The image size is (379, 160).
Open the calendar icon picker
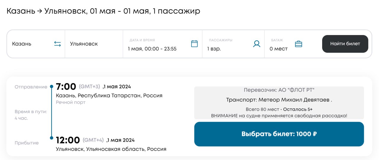pos(194,44)
